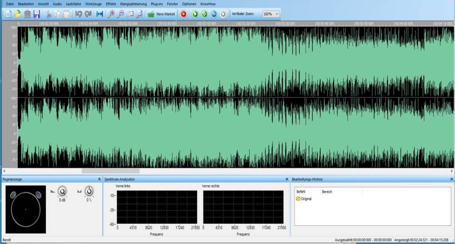Close the Spektrum-Analysator panel
The width and height of the screenshot is (455, 244).
287,179
